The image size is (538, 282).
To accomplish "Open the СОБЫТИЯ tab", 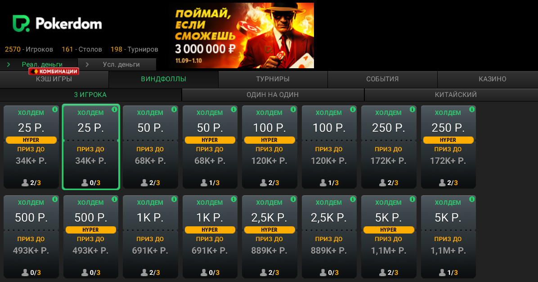I will (382, 79).
